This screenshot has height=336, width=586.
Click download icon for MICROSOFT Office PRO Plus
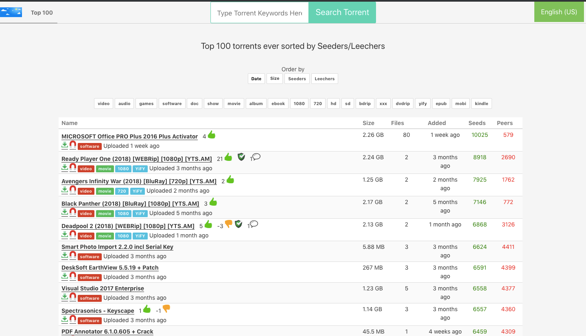(65, 145)
